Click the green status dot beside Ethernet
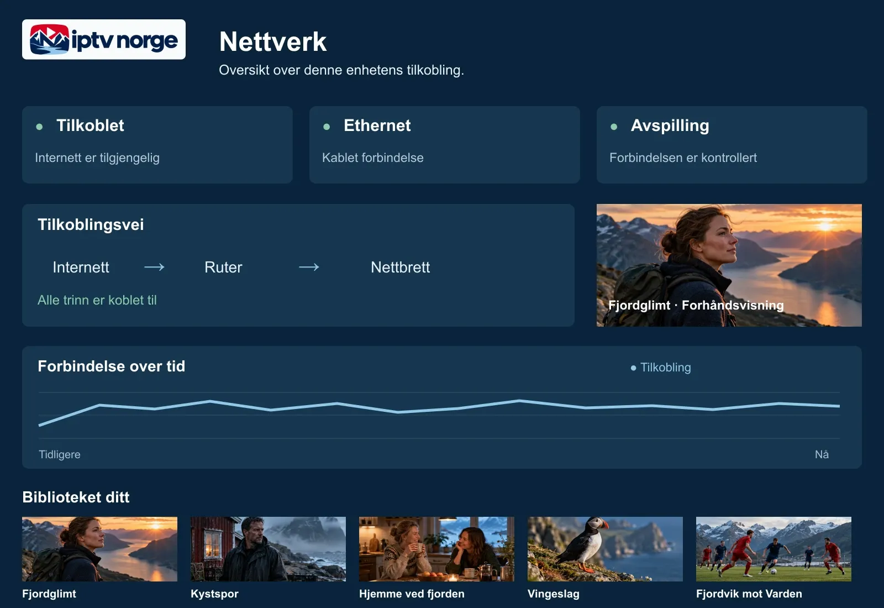This screenshot has width=884, height=608. [x=327, y=127]
